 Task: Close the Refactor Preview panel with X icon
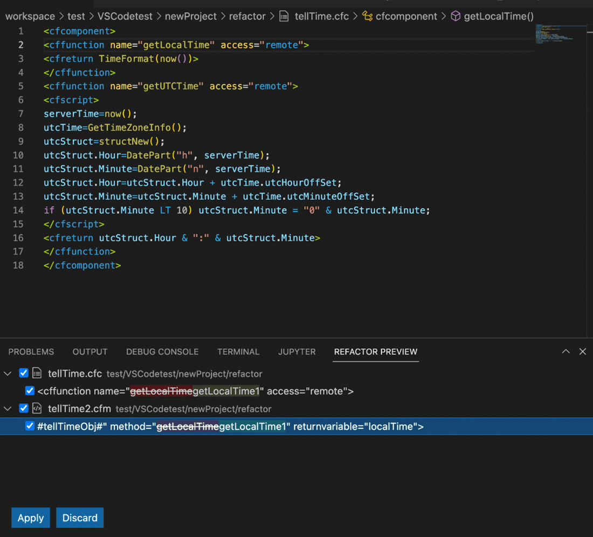point(583,351)
